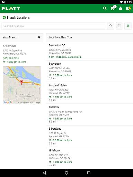133x177 pixels.
Task: Tap the Android recent apps button
Action: 89,173
